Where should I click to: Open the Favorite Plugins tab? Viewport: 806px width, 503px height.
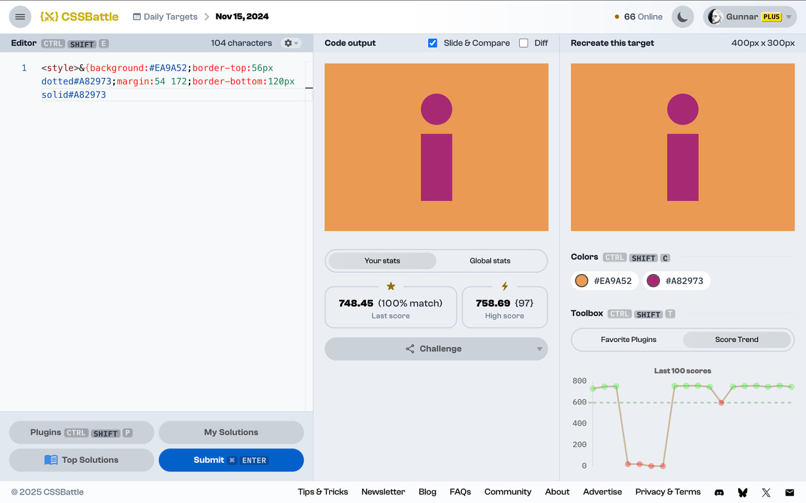pyautogui.click(x=628, y=340)
